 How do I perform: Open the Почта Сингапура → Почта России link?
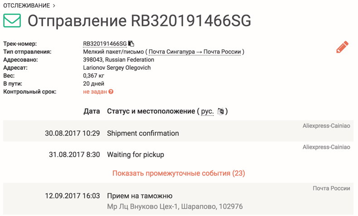(x=195, y=52)
